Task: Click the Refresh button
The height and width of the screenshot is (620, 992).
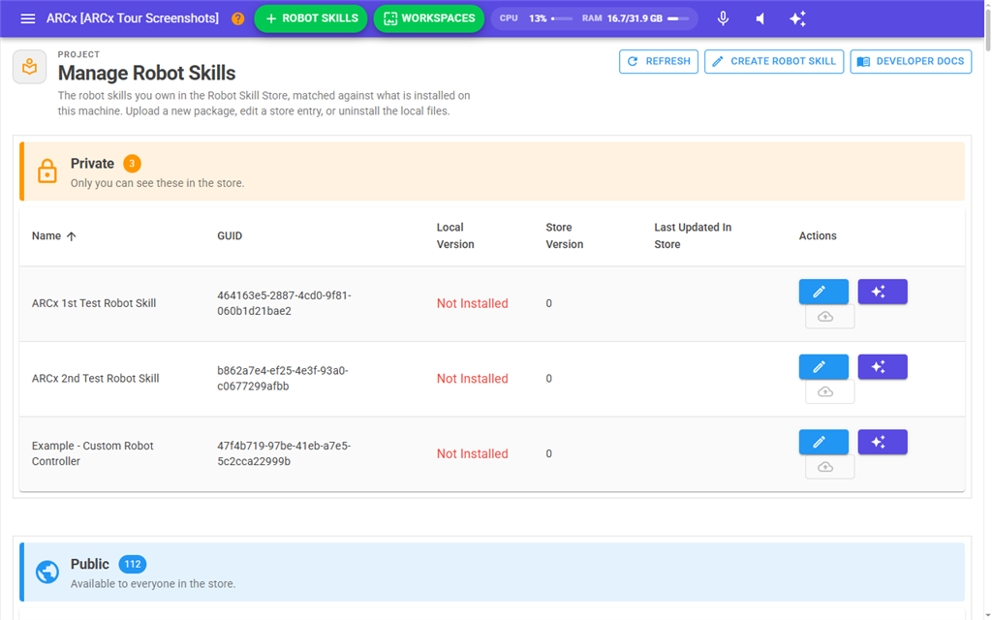Action: (659, 61)
